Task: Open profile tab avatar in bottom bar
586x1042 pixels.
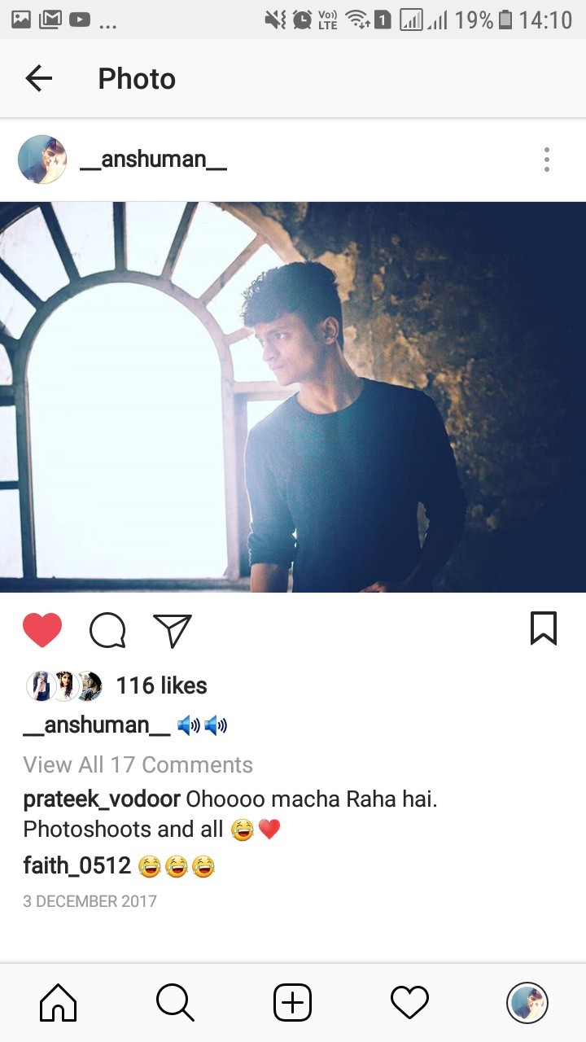Action: 527,1002
